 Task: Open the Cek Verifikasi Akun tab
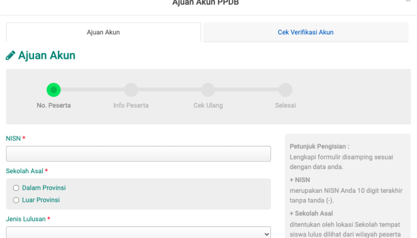(x=306, y=32)
